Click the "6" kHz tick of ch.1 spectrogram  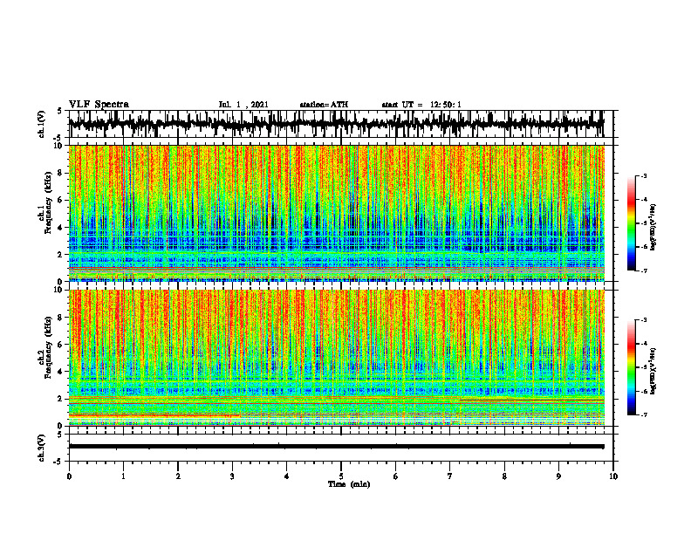[61, 200]
